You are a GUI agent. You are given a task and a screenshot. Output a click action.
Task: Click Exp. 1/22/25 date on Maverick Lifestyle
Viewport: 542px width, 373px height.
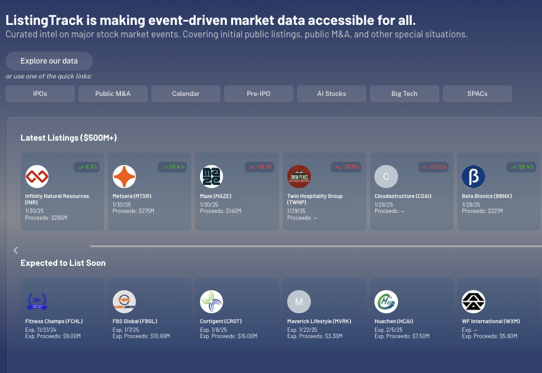pos(302,330)
